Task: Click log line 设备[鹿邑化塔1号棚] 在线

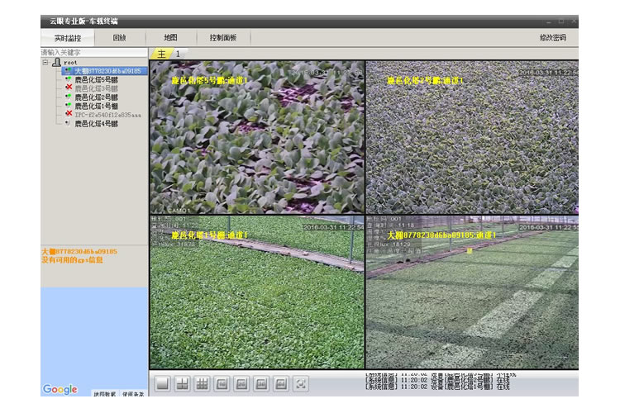Action: [437, 387]
